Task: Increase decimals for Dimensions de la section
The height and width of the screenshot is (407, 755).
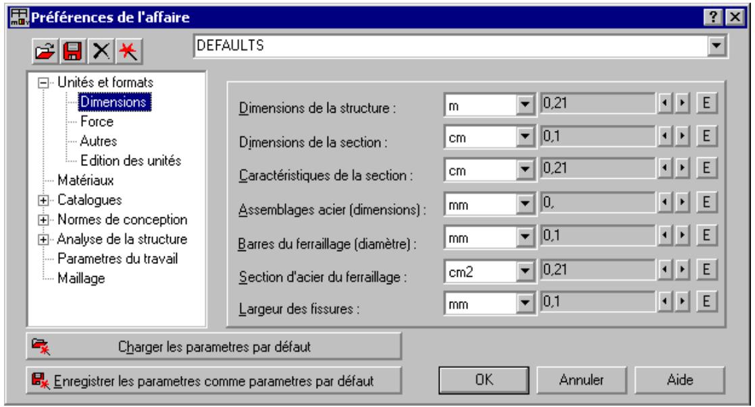Action: pos(682,136)
